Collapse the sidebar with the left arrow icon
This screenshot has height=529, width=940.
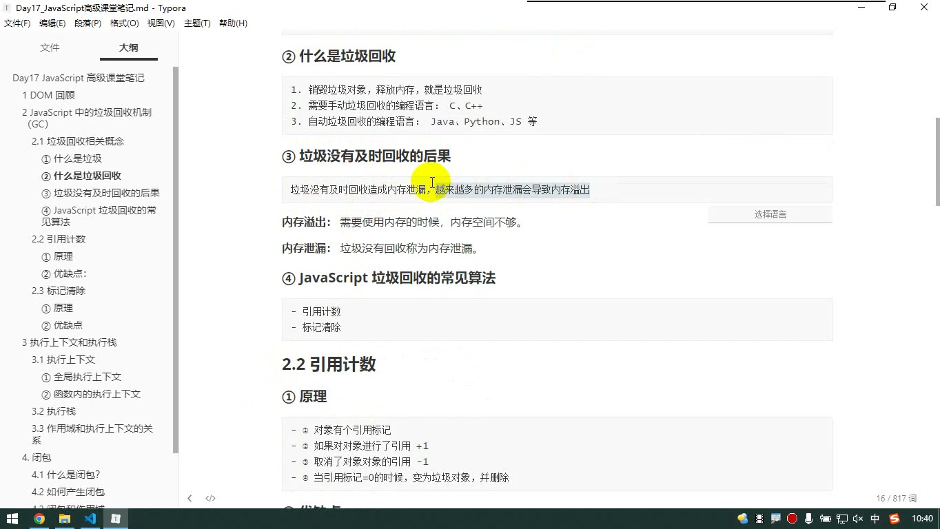point(190,498)
